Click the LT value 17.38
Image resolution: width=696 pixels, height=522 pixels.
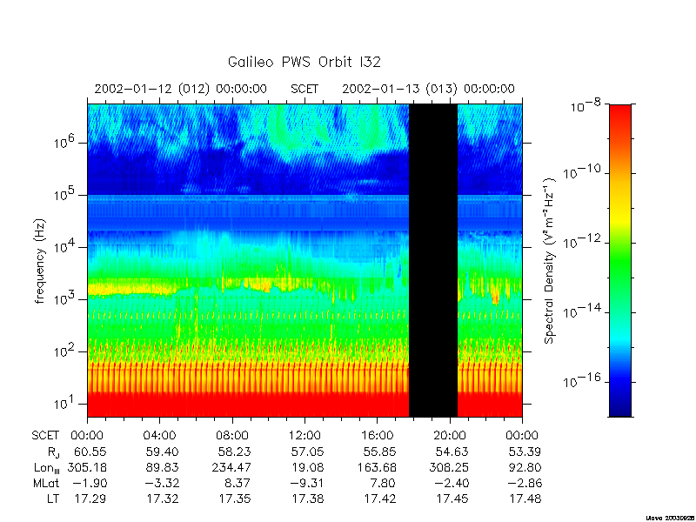pyautogui.click(x=308, y=499)
